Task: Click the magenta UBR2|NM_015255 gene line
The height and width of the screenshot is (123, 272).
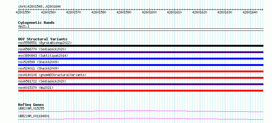Action: pyautogui.click(x=141, y=111)
